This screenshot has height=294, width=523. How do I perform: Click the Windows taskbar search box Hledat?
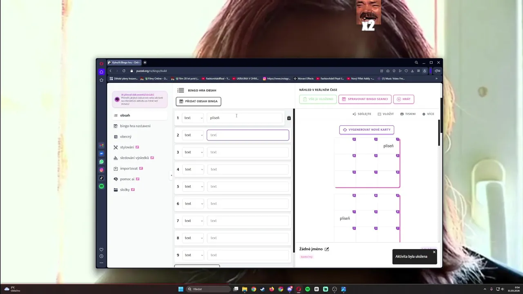point(208,289)
